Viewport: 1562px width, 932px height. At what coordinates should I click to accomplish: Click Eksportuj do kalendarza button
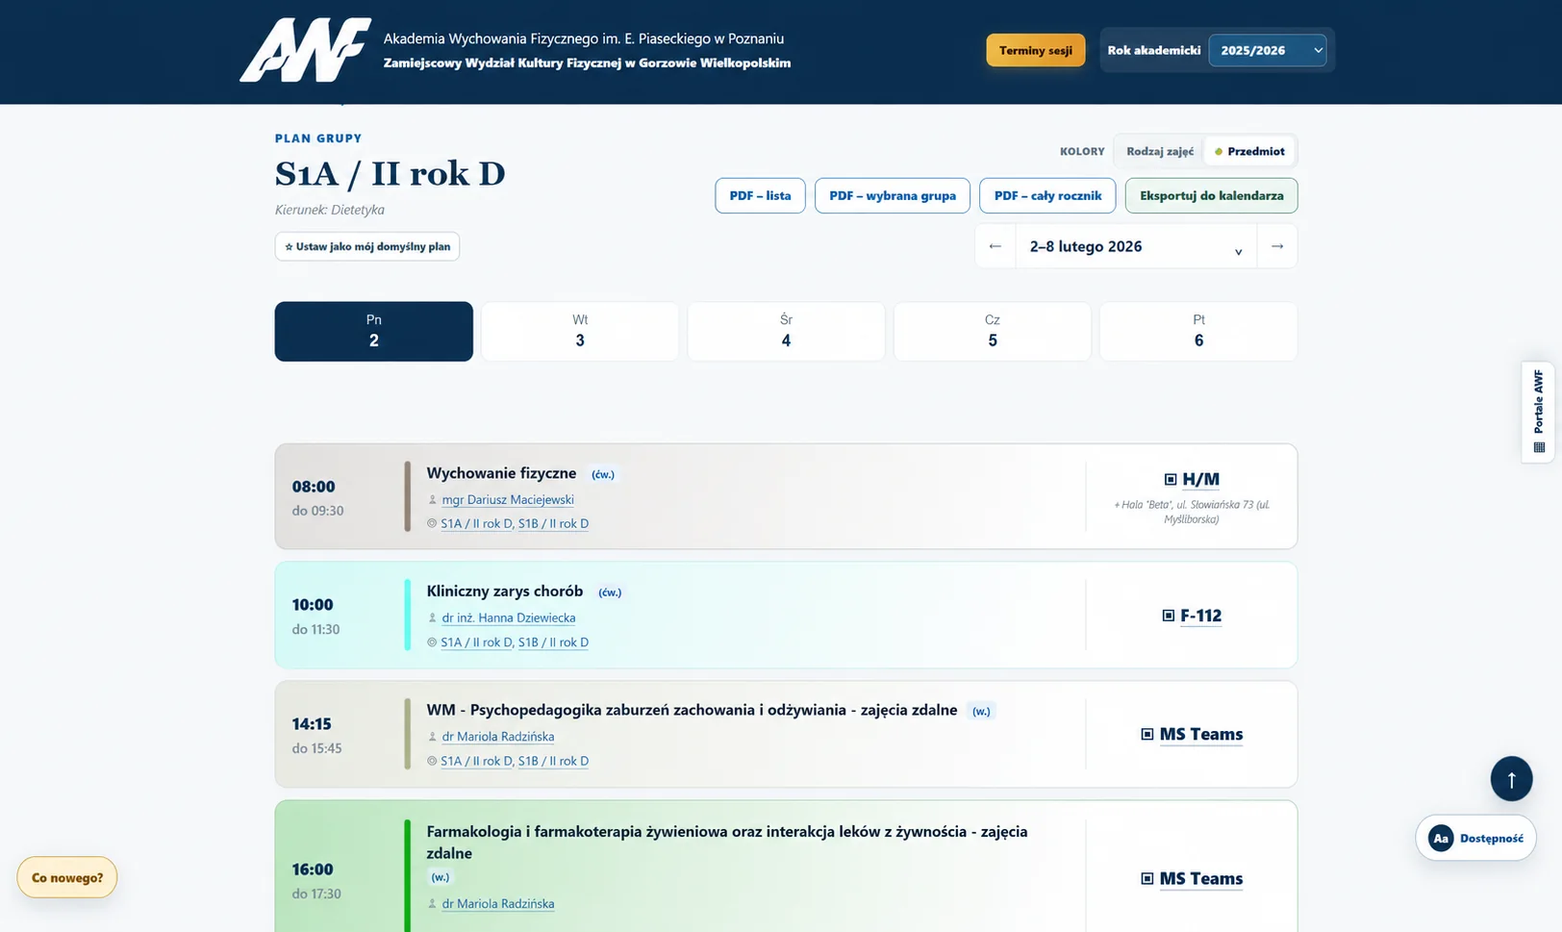1211,195
